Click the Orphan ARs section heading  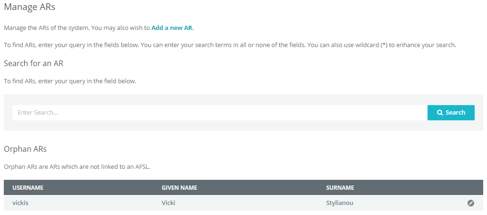(x=25, y=149)
